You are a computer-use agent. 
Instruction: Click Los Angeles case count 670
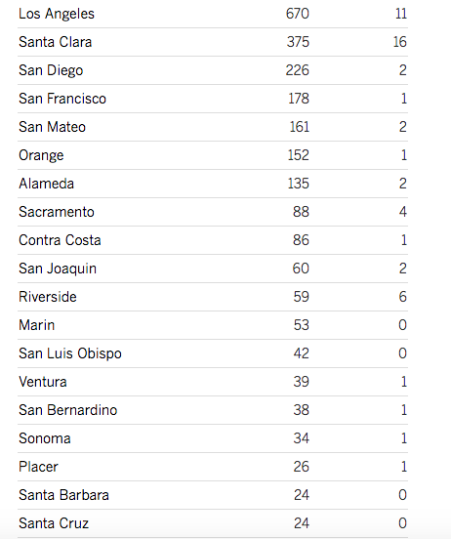click(x=298, y=14)
